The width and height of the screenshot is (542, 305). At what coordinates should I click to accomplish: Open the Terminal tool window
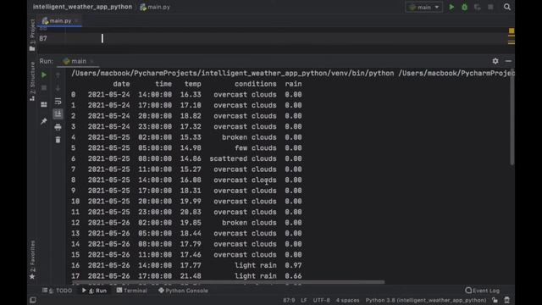pos(132,291)
